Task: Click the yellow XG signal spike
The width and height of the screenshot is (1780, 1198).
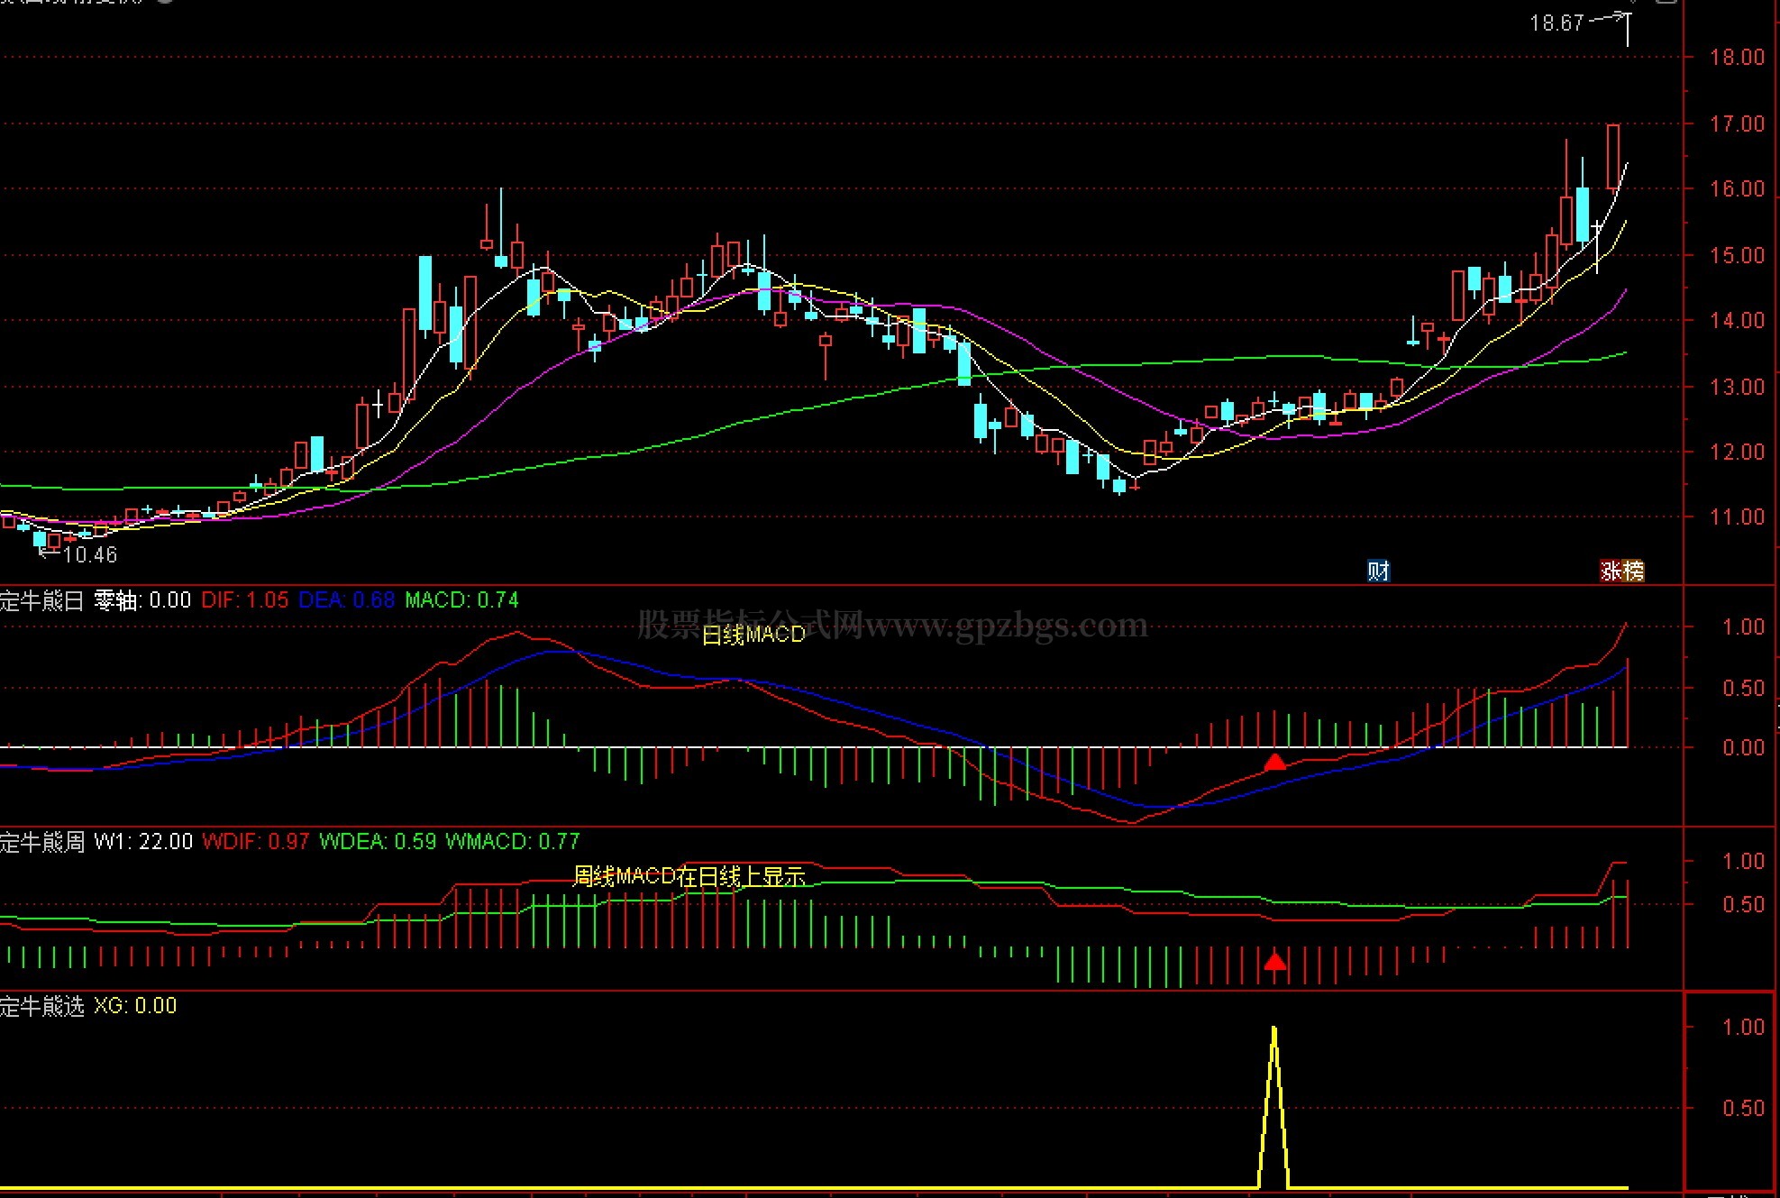Action: point(1273,1107)
